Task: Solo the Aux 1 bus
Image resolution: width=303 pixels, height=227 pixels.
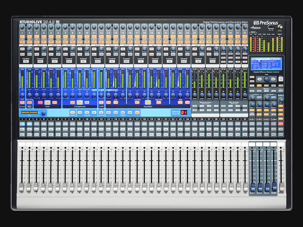Action: [x=22, y=49]
